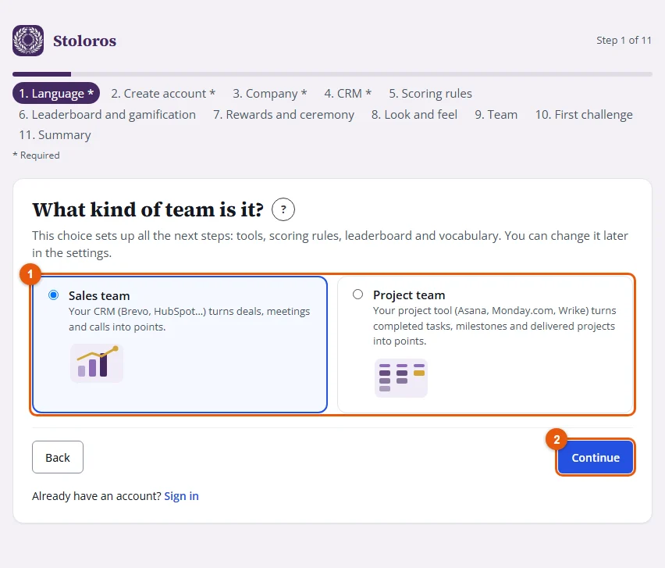Click the 'Project team' label

point(409,295)
